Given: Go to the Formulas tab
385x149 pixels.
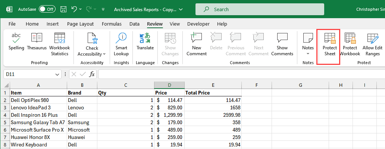Looking at the screenshot, I should 112,24.
